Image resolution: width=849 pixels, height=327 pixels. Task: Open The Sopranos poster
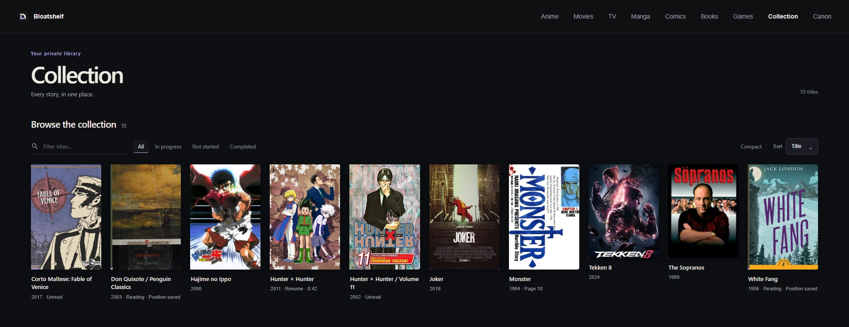(x=703, y=211)
